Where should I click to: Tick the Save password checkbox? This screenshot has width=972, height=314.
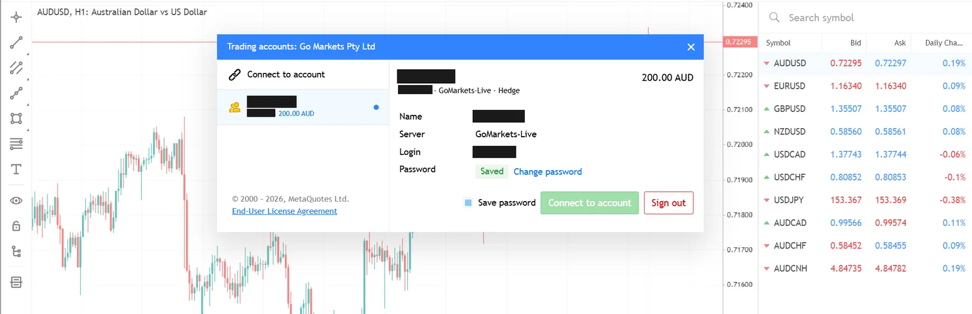tap(468, 203)
